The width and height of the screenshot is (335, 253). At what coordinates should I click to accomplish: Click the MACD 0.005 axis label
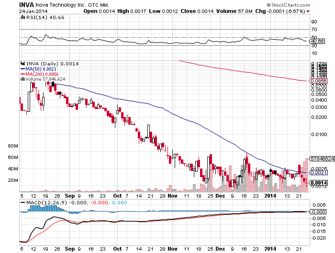click(x=319, y=205)
